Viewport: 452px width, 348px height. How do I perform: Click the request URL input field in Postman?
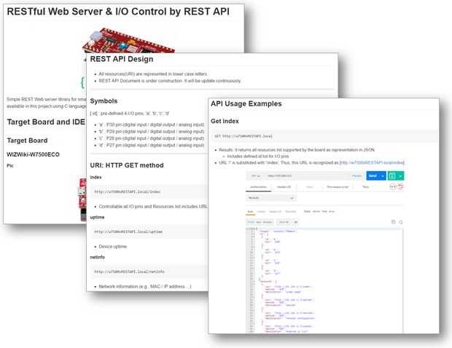click(307, 176)
